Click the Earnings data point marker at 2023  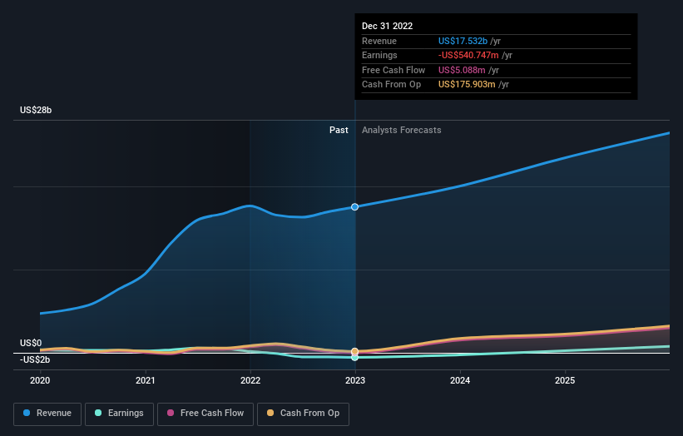pos(355,358)
